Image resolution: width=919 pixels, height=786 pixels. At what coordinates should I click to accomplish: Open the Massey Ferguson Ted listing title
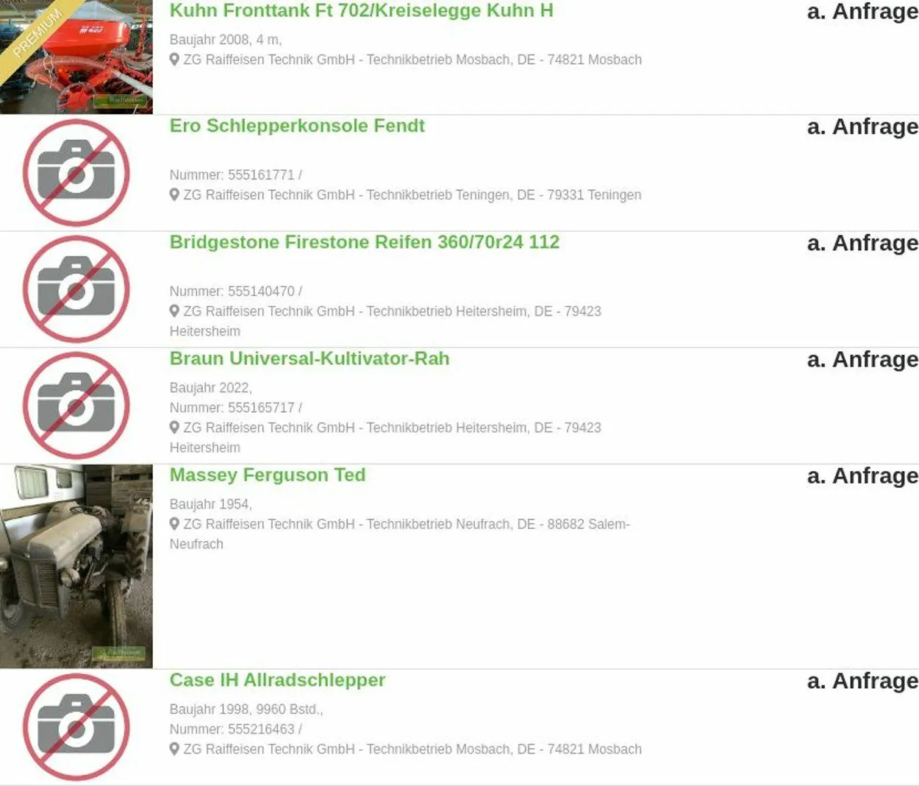pos(268,475)
